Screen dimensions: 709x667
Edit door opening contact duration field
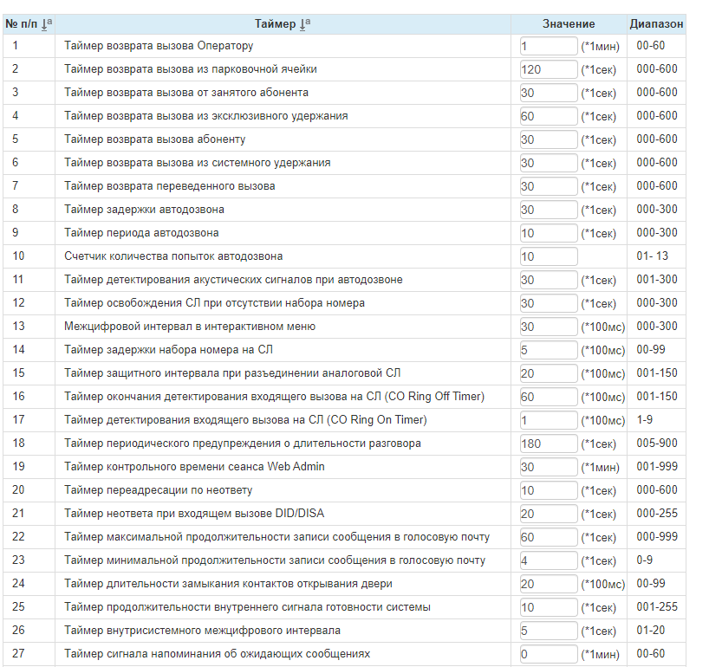(549, 584)
